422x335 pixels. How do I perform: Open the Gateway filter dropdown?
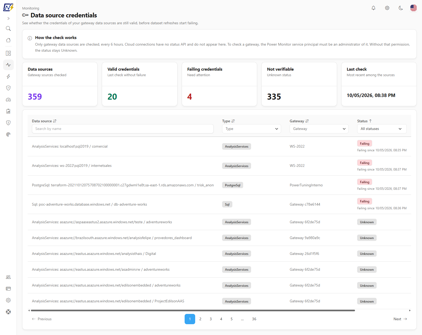click(x=319, y=129)
